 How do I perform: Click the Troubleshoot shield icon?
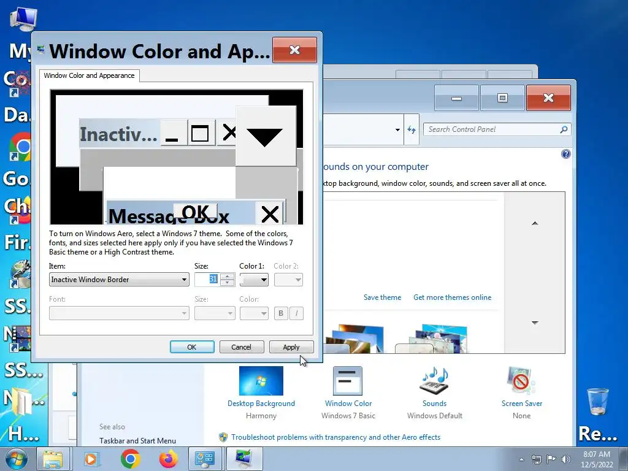(x=223, y=437)
